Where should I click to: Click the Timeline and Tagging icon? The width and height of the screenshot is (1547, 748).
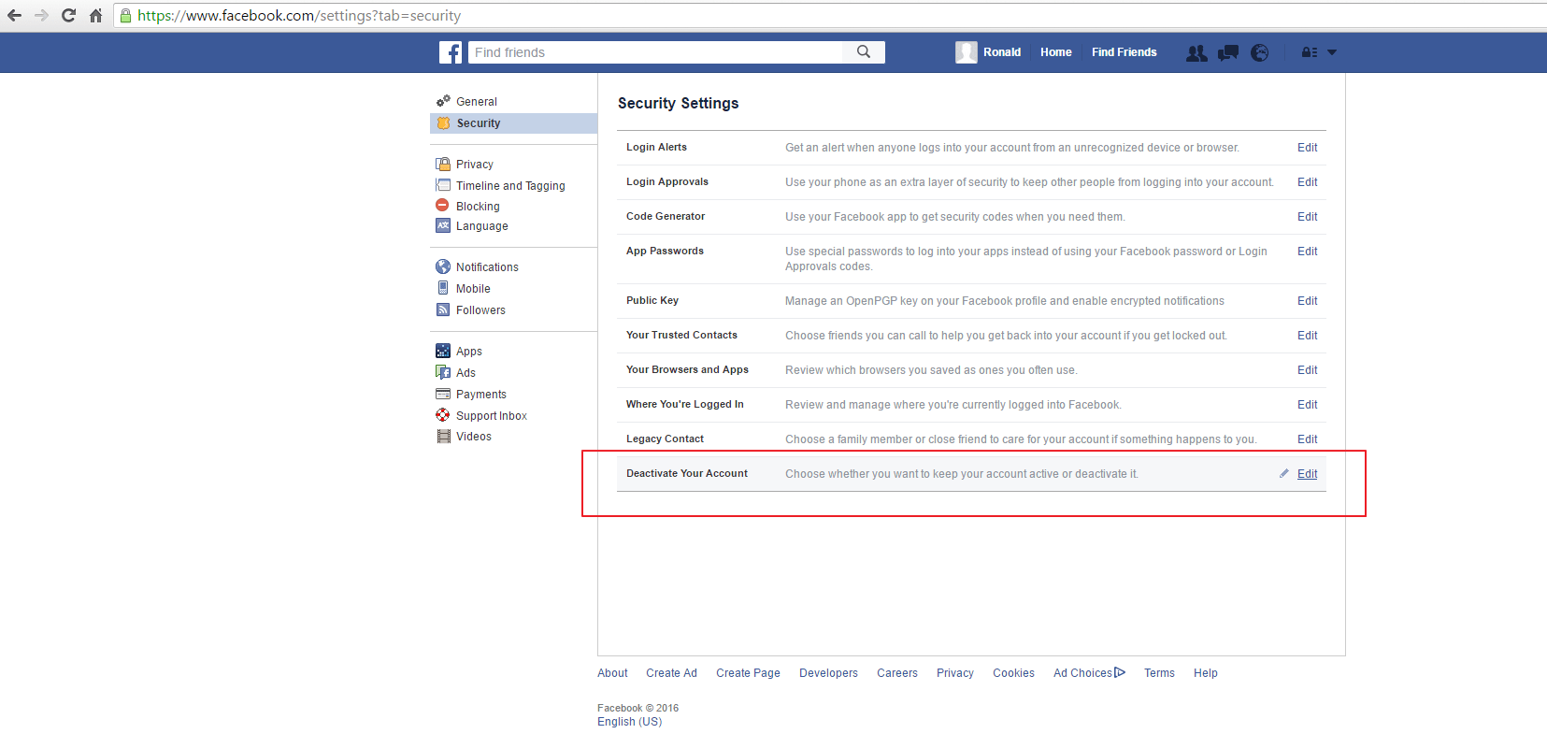[443, 185]
